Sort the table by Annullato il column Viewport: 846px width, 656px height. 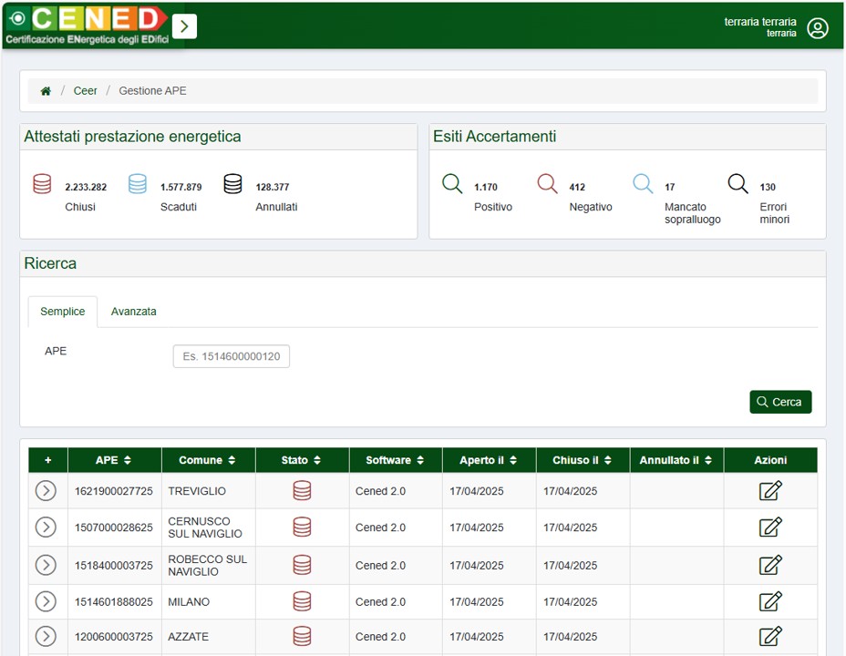tap(676, 460)
